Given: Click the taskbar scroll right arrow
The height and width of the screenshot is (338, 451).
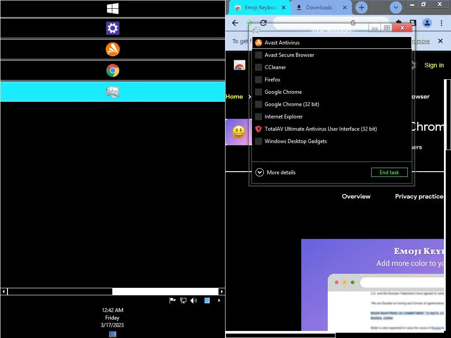Looking at the screenshot, I should click(x=222, y=291).
